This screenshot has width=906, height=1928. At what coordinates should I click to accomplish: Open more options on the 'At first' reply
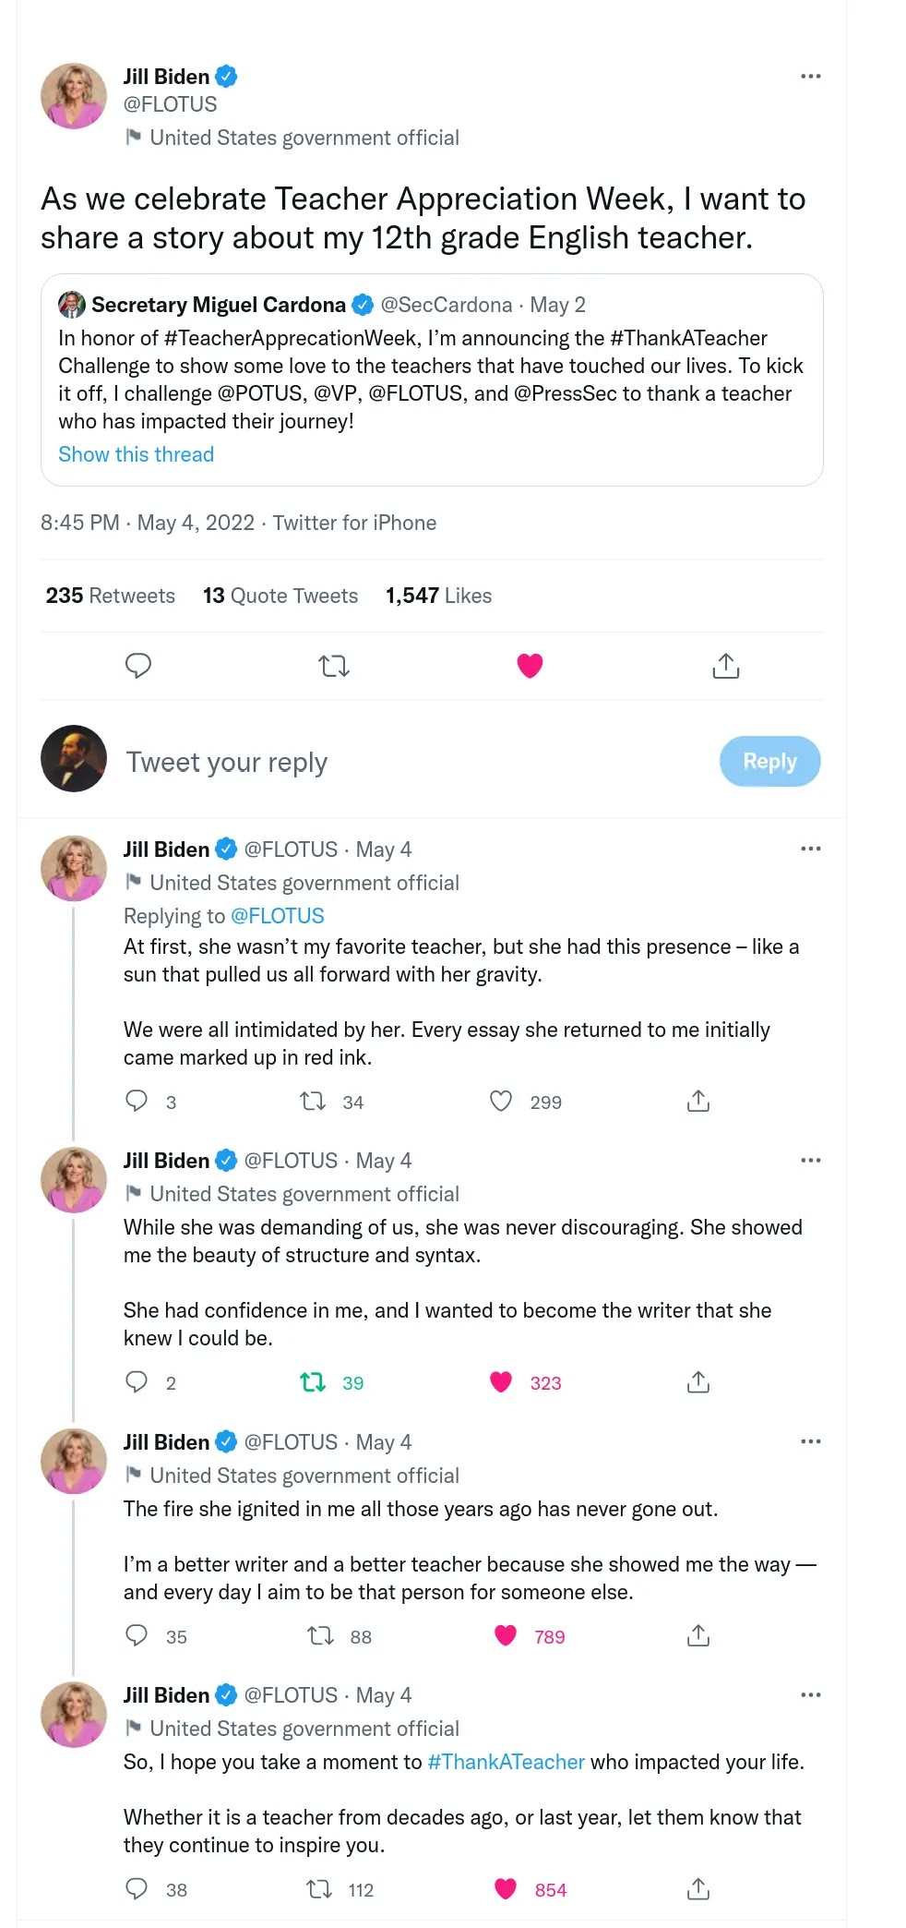tap(810, 850)
